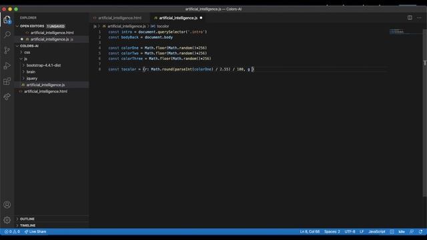Open the Run and Debug view
Viewport: 427px width, 240px height.
tap(7, 65)
